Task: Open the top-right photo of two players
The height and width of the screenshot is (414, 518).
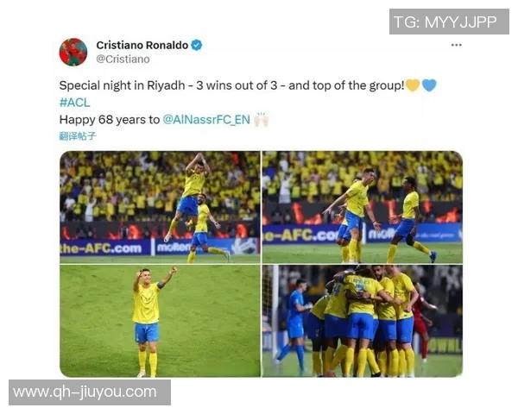Action: [x=363, y=207]
